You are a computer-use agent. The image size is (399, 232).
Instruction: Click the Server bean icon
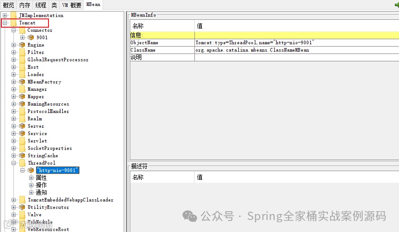[x=22, y=126]
